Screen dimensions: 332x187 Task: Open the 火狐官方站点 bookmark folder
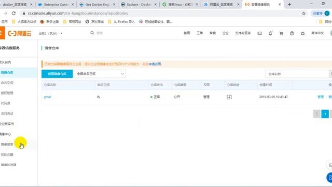pyautogui.click(x=24, y=22)
